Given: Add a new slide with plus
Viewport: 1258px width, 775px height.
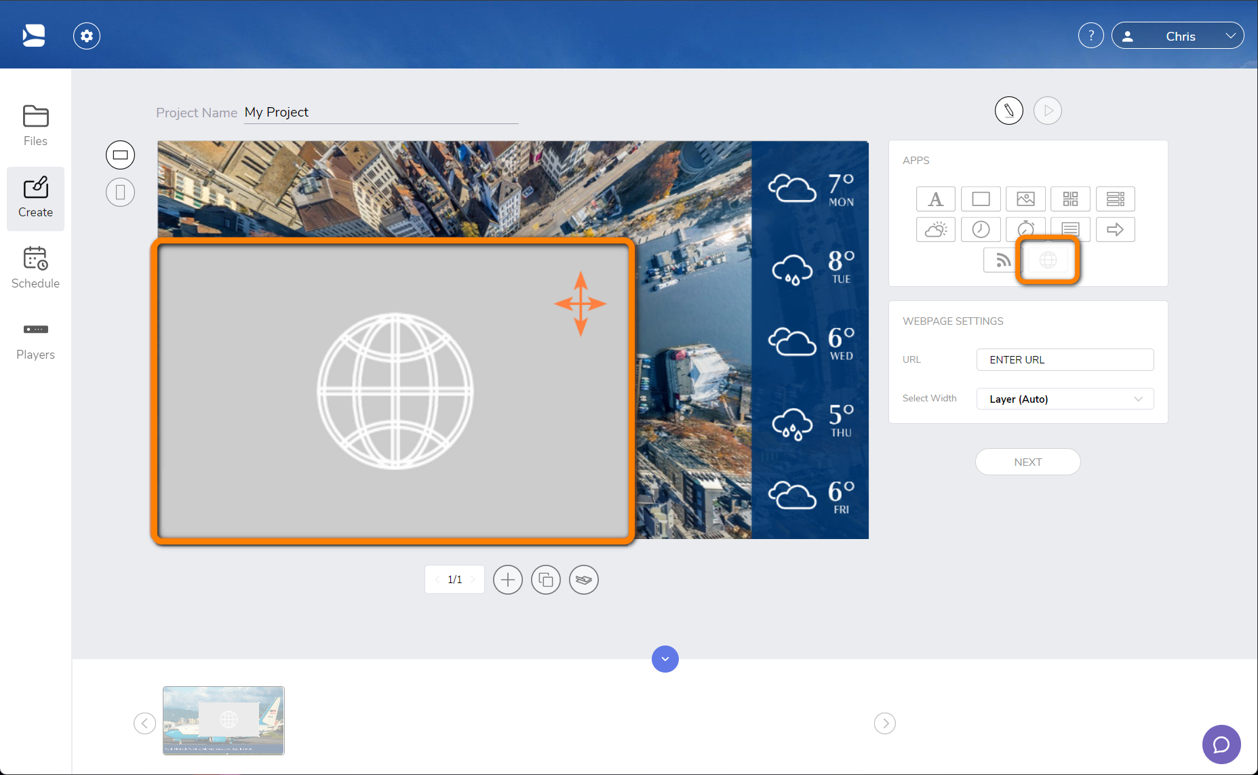Looking at the screenshot, I should pyautogui.click(x=508, y=580).
